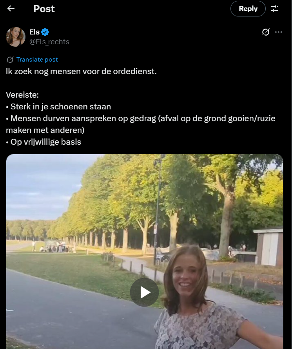The image size is (292, 349).
Task: Open the three-dot more options menu
Action: pos(278,32)
